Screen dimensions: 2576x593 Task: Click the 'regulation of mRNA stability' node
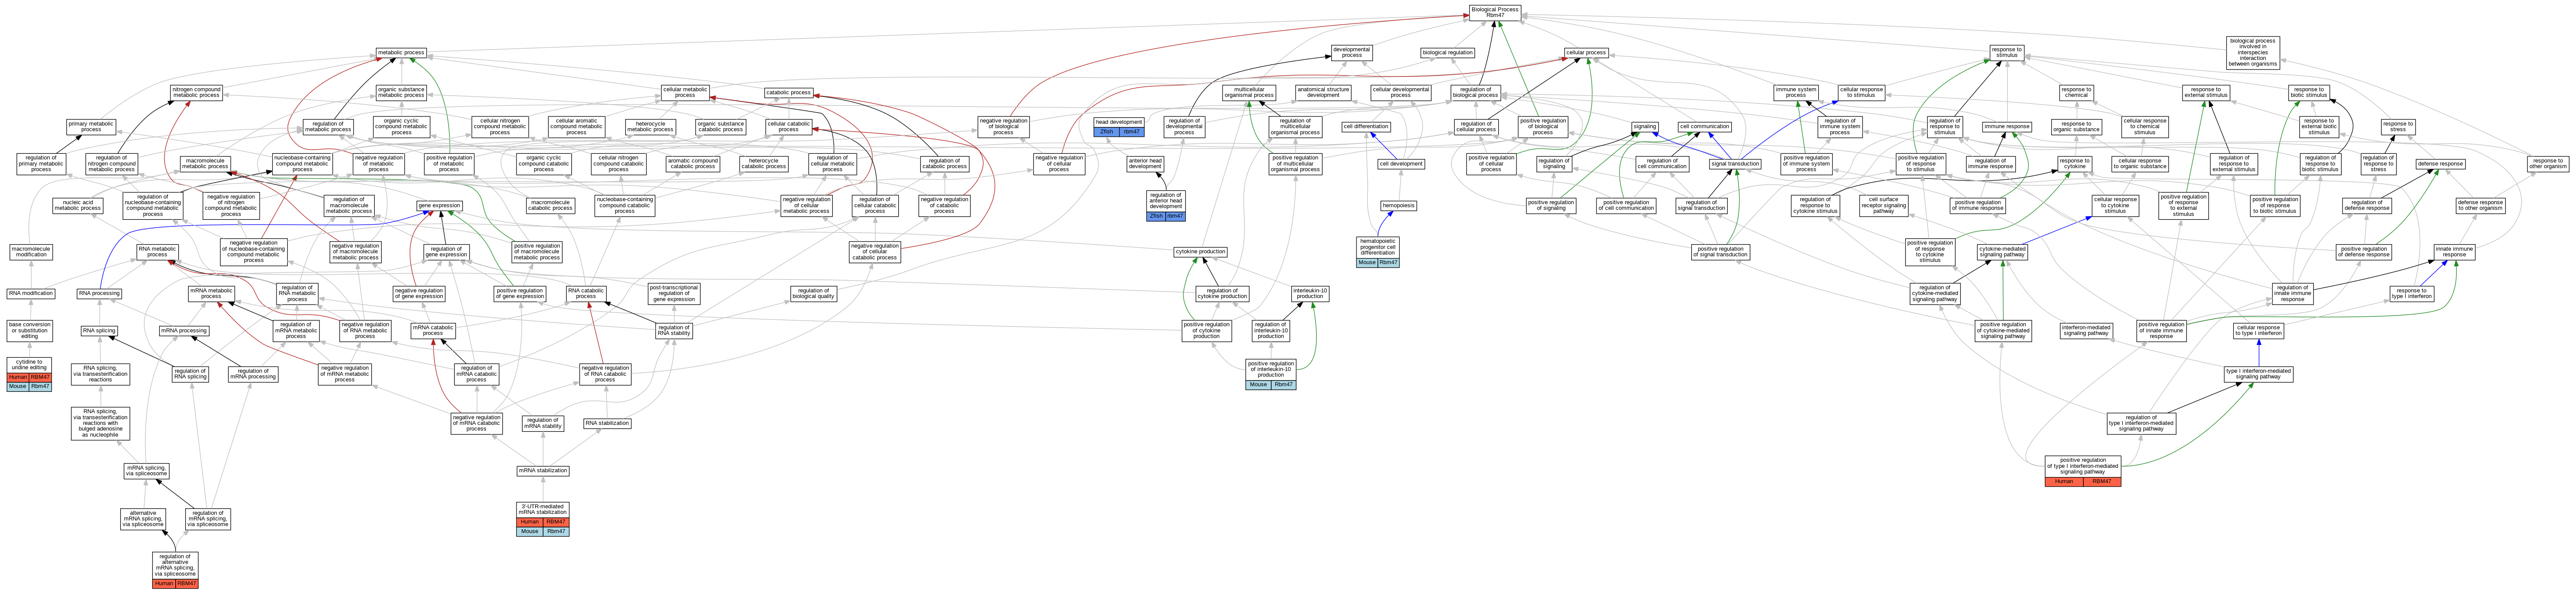pyautogui.click(x=543, y=423)
